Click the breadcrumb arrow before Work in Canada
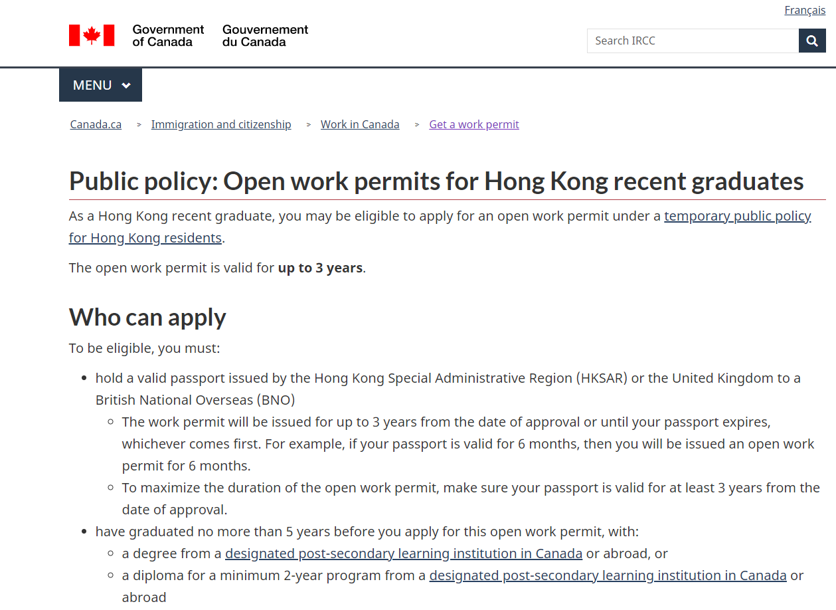 click(x=309, y=124)
